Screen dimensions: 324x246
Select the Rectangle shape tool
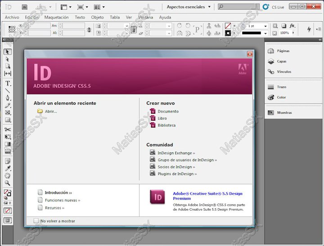(8, 120)
